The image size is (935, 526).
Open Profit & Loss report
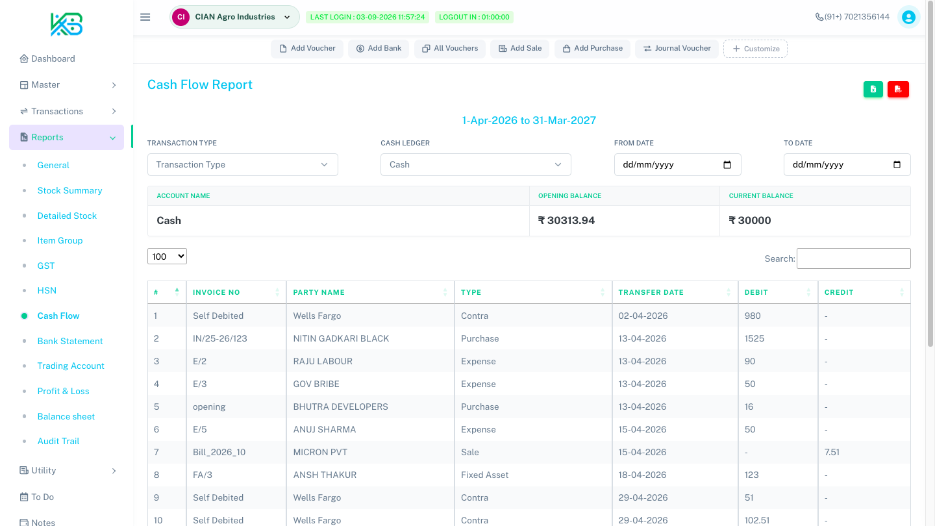point(64,391)
